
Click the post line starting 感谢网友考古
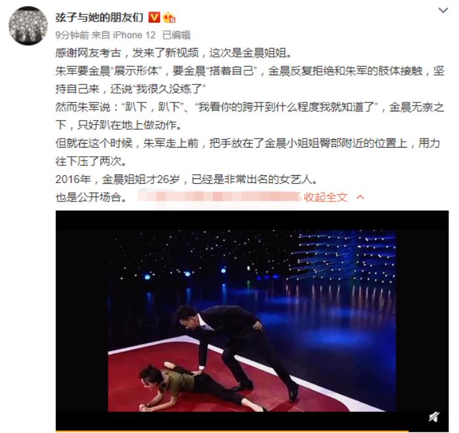tap(174, 53)
